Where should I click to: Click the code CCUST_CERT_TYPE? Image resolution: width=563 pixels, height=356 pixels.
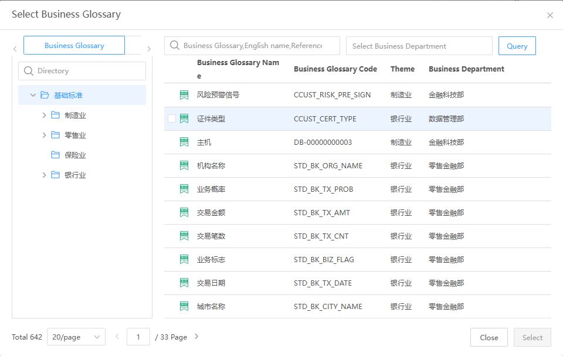325,119
